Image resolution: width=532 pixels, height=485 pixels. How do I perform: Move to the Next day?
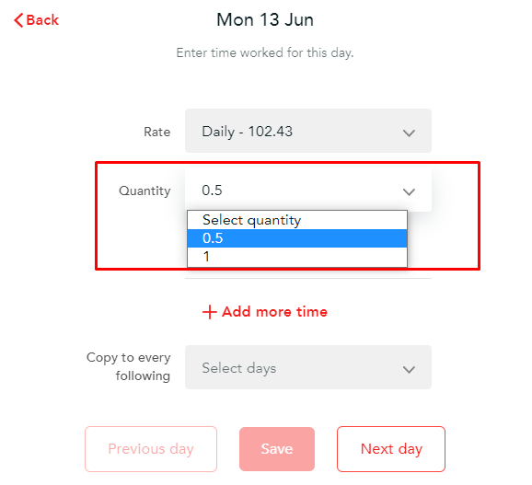391,449
